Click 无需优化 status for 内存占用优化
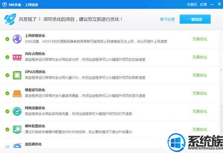Viewport: 223px width, 153px height. tap(200, 57)
